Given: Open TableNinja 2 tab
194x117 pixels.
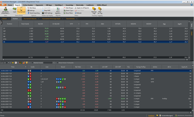Looking at the screenshot, I should 59,5.
